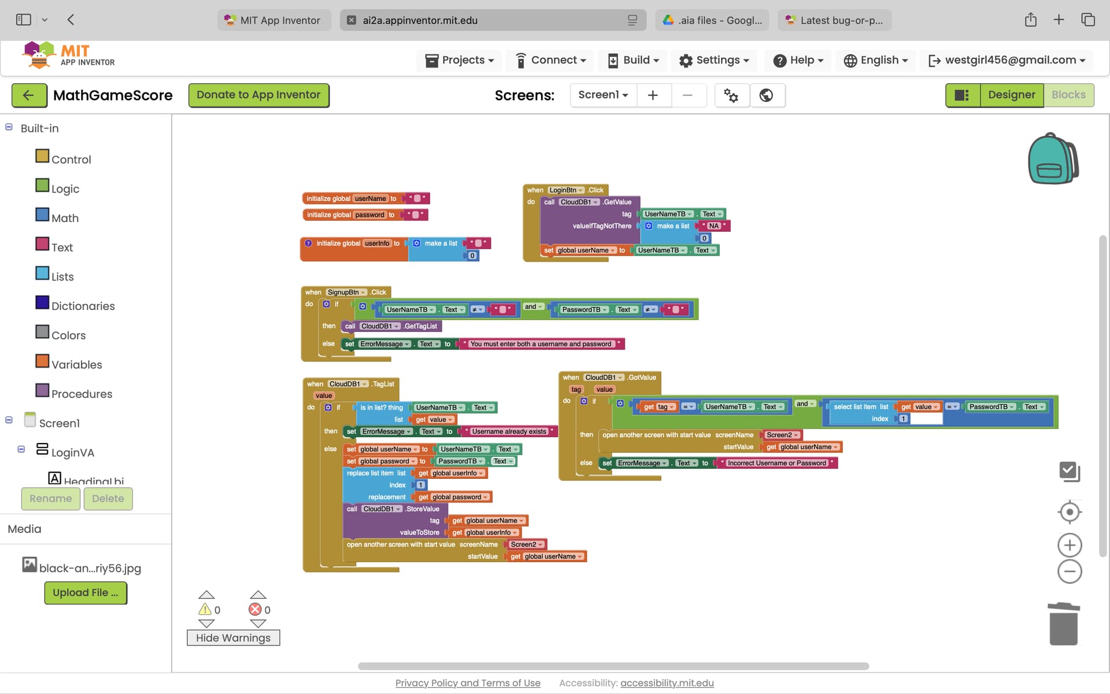The image size is (1110, 694).
Task: Click the globe icon beside Screens
Action: coord(767,95)
